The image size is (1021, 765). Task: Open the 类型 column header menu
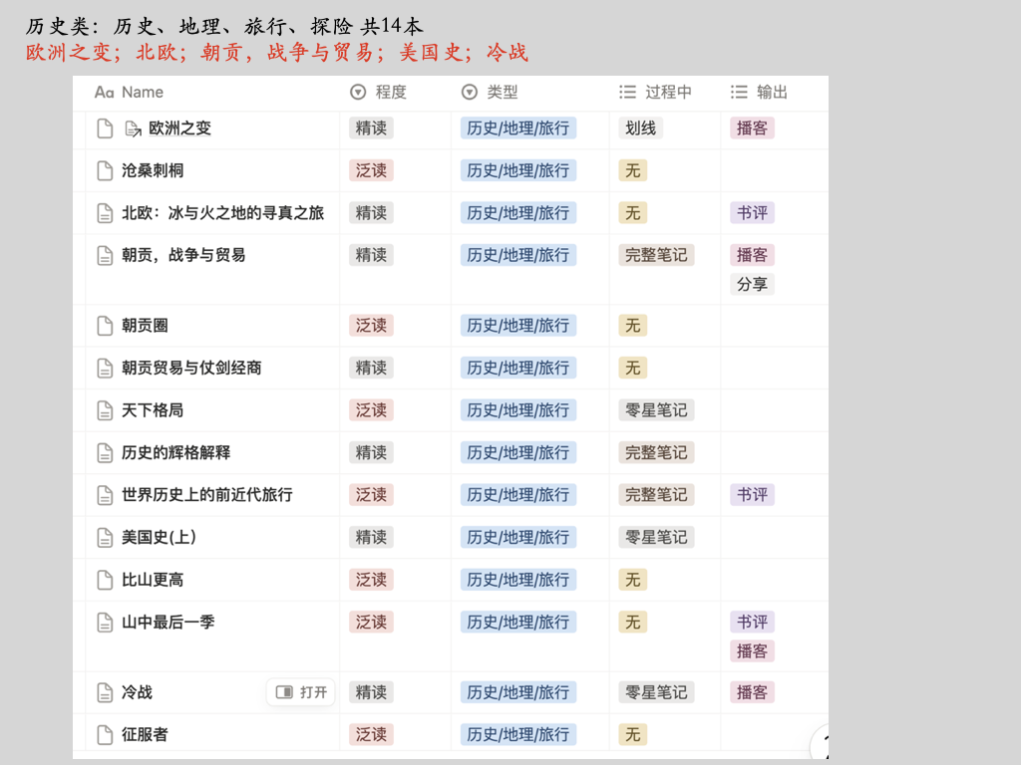pyautogui.click(x=491, y=93)
